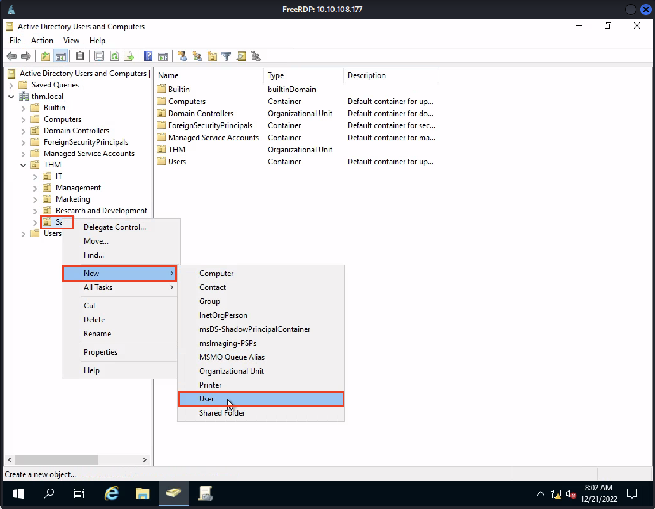Toggle Show/Hide Action Pane icon
655x509 pixels.
(163, 56)
